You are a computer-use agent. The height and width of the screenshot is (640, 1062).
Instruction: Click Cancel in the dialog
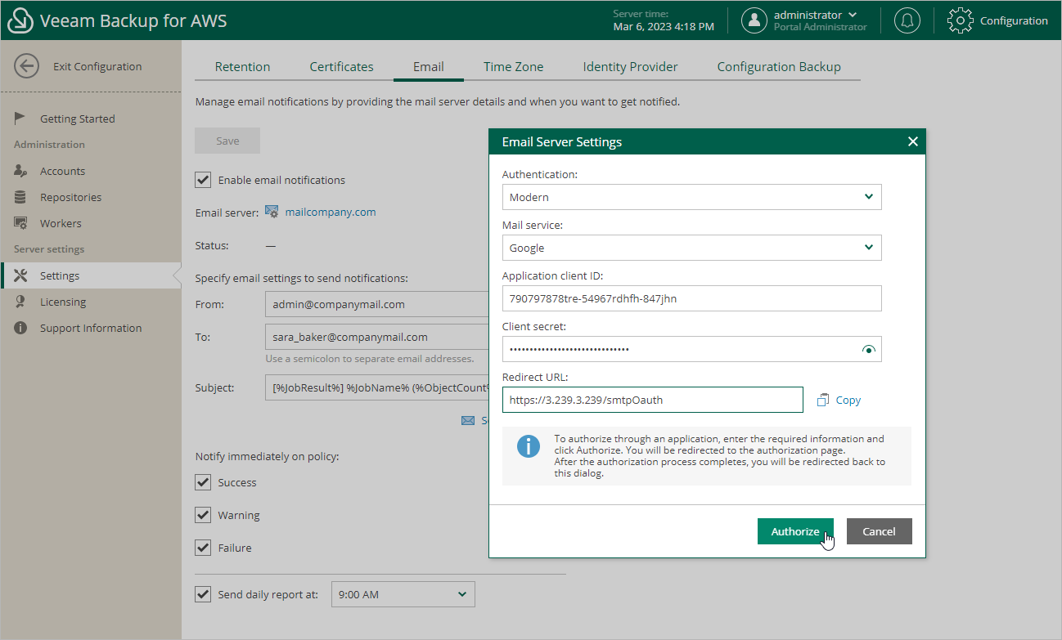tap(880, 531)
